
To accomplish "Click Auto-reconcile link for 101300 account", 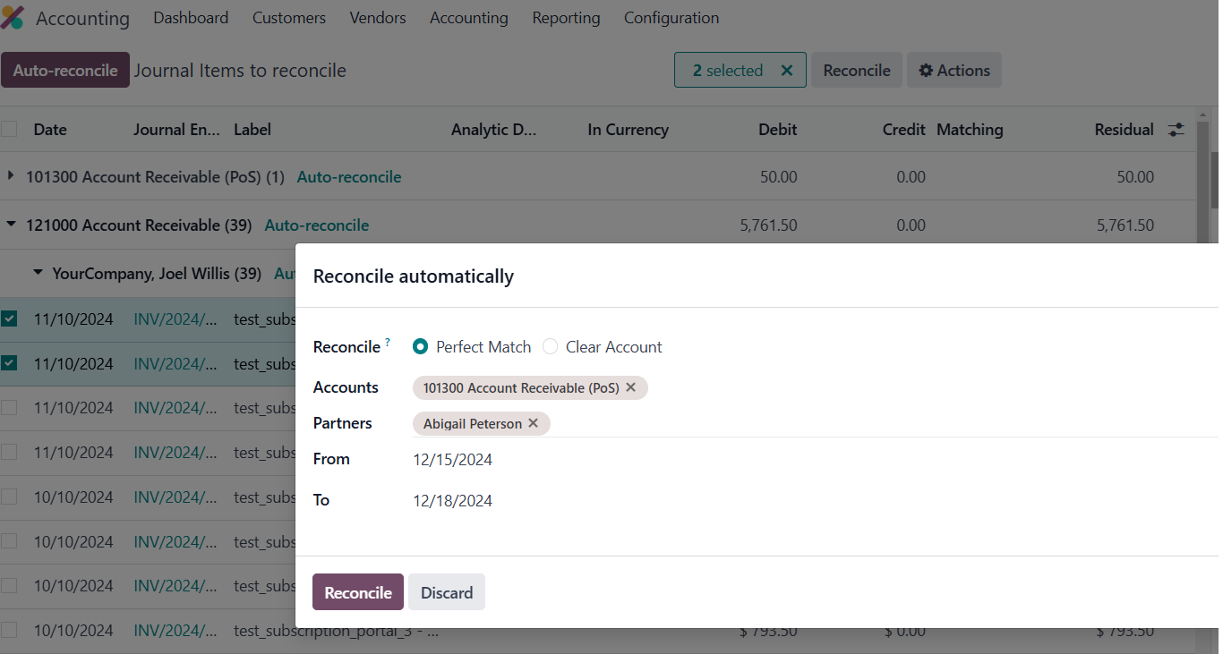I will pos(349,177).
